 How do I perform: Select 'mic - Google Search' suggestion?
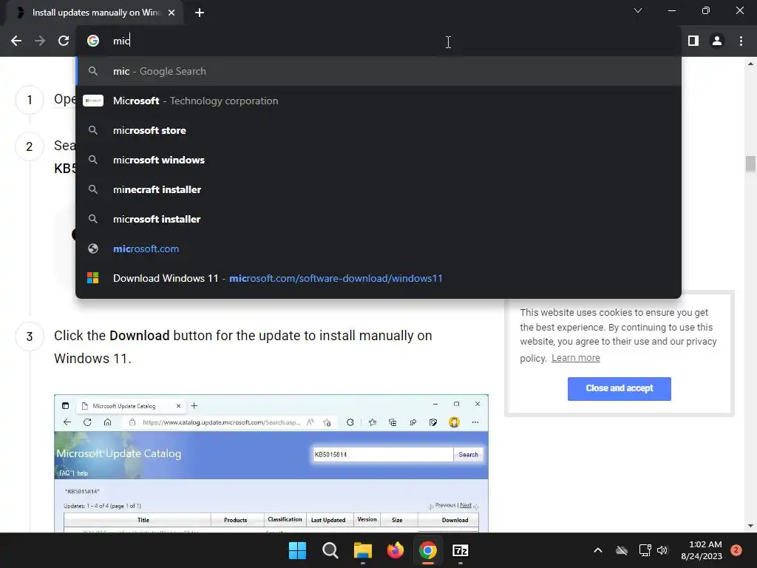pyautogui.click(x=378, y=71)
